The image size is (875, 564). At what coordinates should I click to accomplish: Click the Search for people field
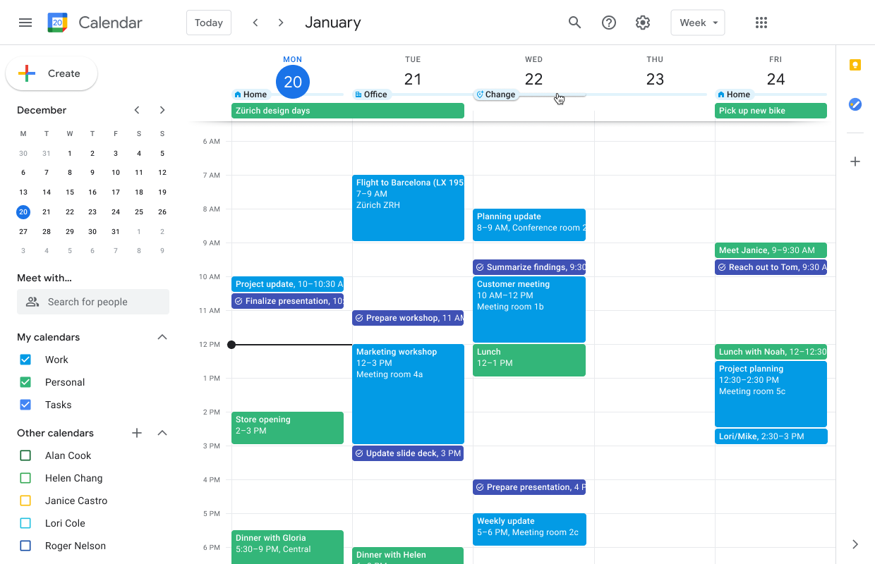(x=93, y=302)
